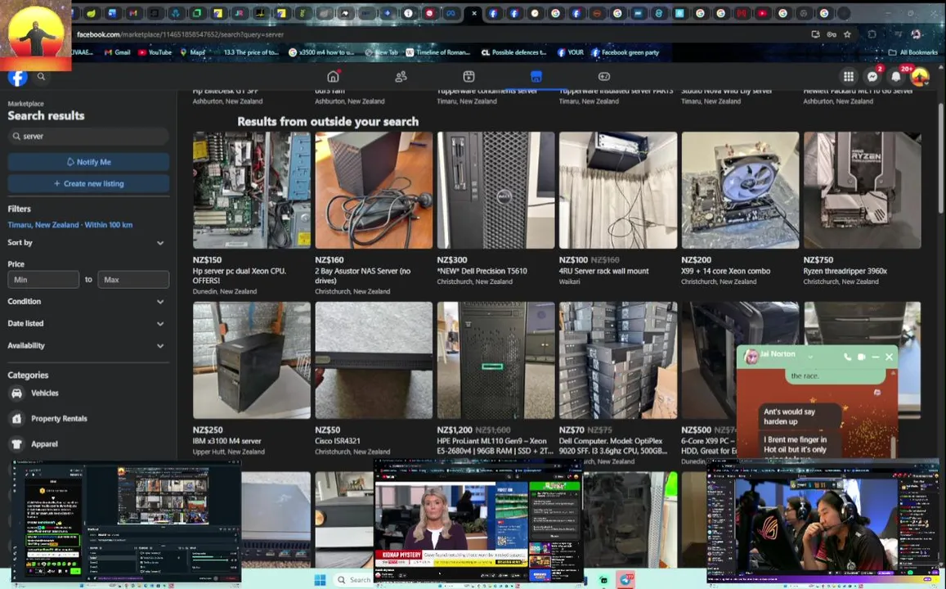Screen dimensions: 946x589
Task: Open the Timeline of Roman bookmark
Action: click(438, 52)
